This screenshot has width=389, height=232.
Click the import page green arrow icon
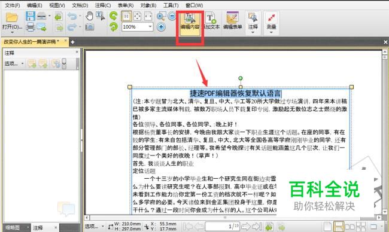click(59, 16)
